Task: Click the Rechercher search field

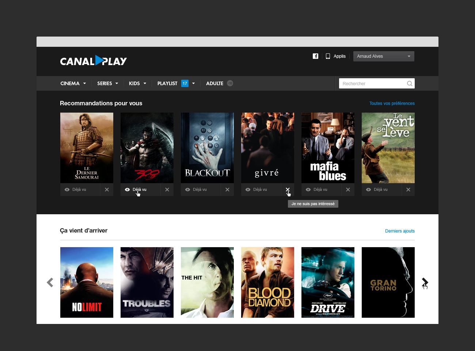Action: coord(372,84)
